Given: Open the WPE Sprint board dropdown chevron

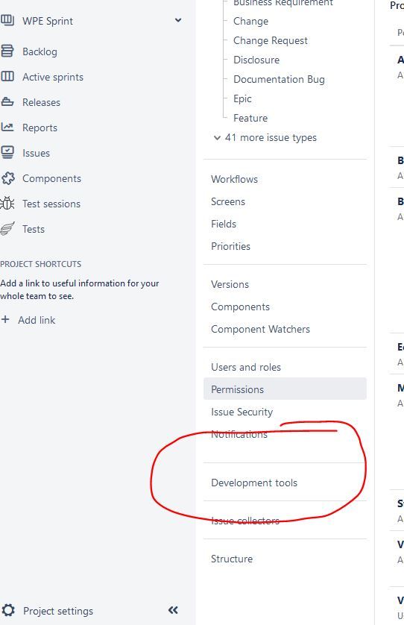Looking at the screenshot, I should click(x=178, y=20).
